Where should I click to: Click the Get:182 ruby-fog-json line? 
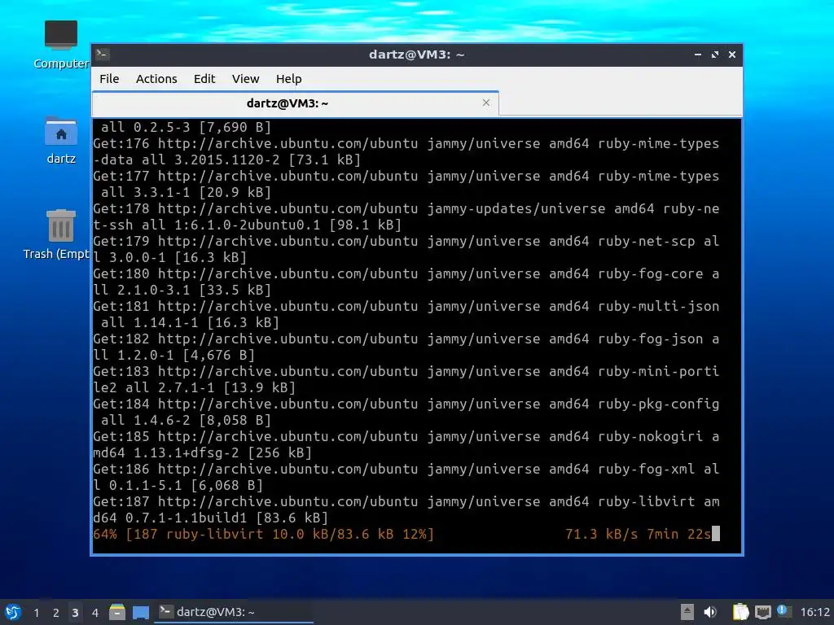pyautogui.click(x=406, y=347)
